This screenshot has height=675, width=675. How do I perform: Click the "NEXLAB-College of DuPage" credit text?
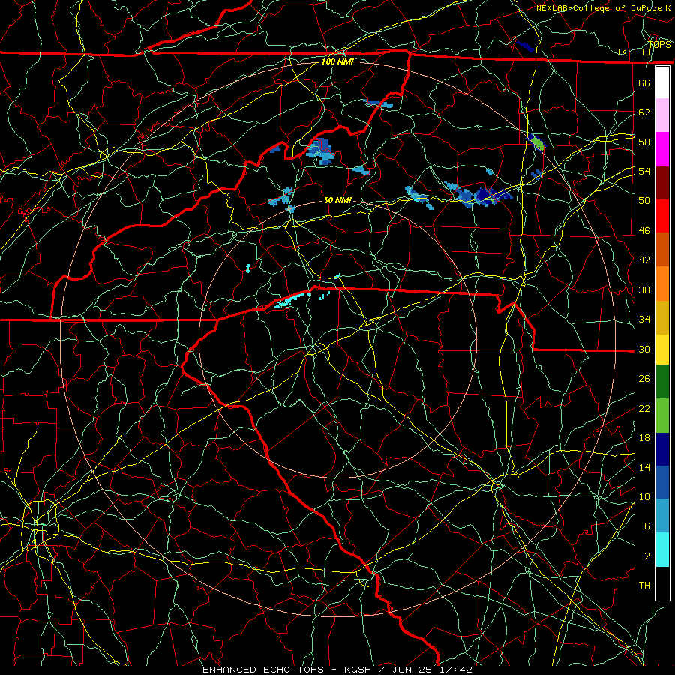[x=598, y=8]
